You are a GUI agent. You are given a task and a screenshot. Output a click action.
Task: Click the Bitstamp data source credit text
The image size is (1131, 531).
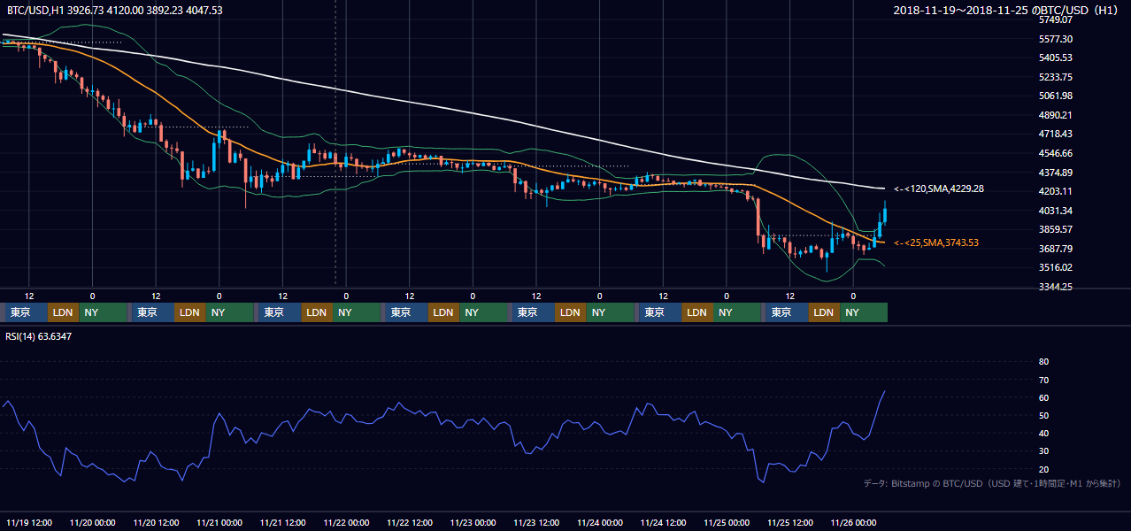(992, 483)
